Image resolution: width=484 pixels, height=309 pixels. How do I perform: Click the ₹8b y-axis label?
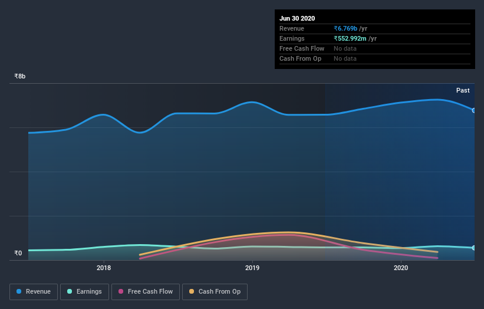(x=20, y=76)
